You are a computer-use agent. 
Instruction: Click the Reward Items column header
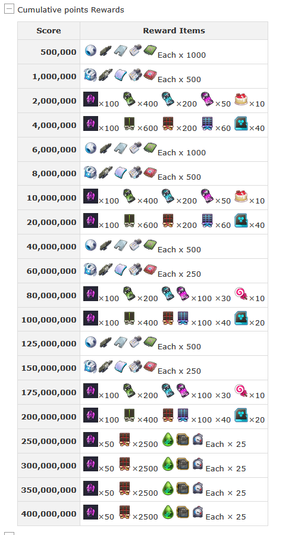coord(174,31)
